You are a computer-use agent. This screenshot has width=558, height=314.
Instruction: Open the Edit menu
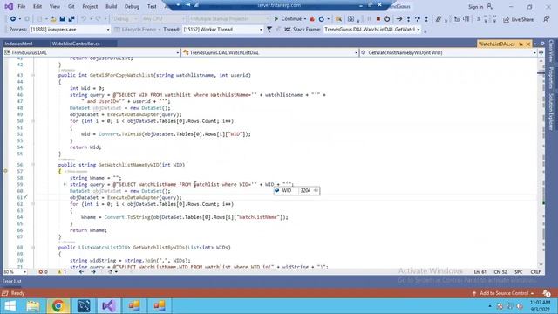[x=37, y=6]
